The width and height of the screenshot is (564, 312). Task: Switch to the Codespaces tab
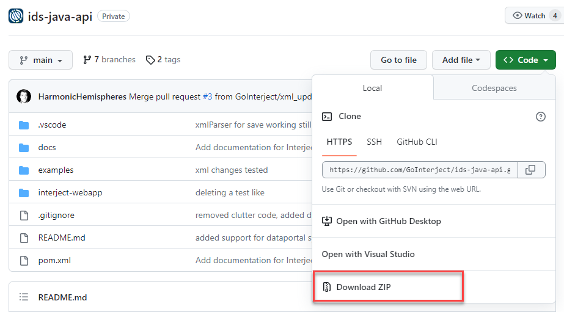494,88
